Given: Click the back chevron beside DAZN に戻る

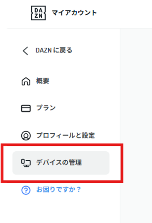Looking at the screenshot, I should (26, 51).
